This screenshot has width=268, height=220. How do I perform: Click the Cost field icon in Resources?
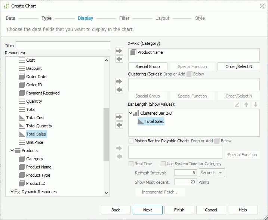tap(22, 60)
